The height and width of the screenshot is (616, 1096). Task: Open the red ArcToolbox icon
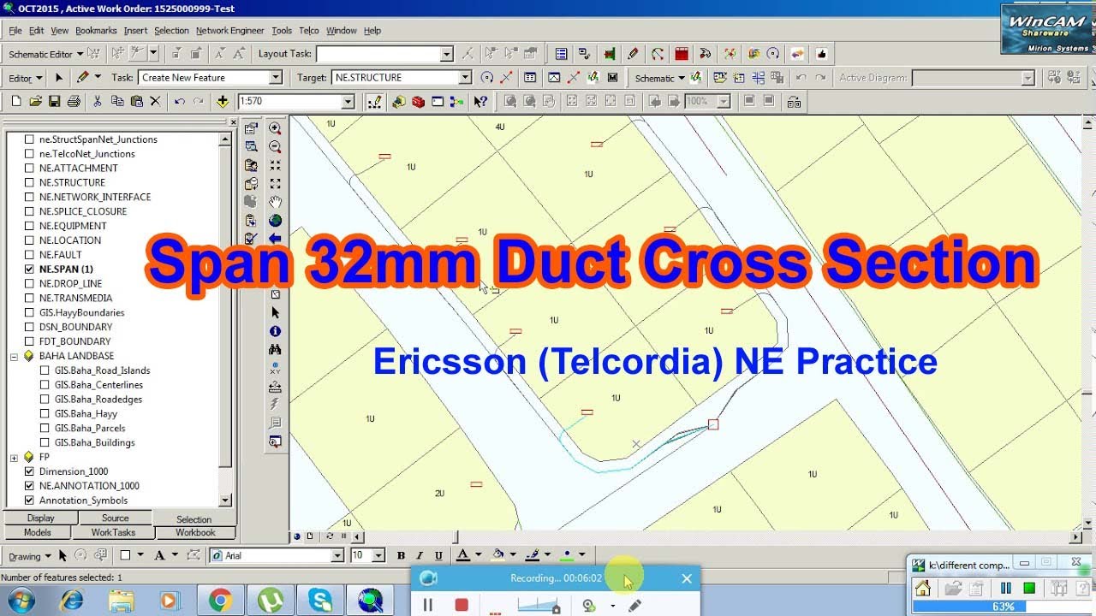coord(418,101)
